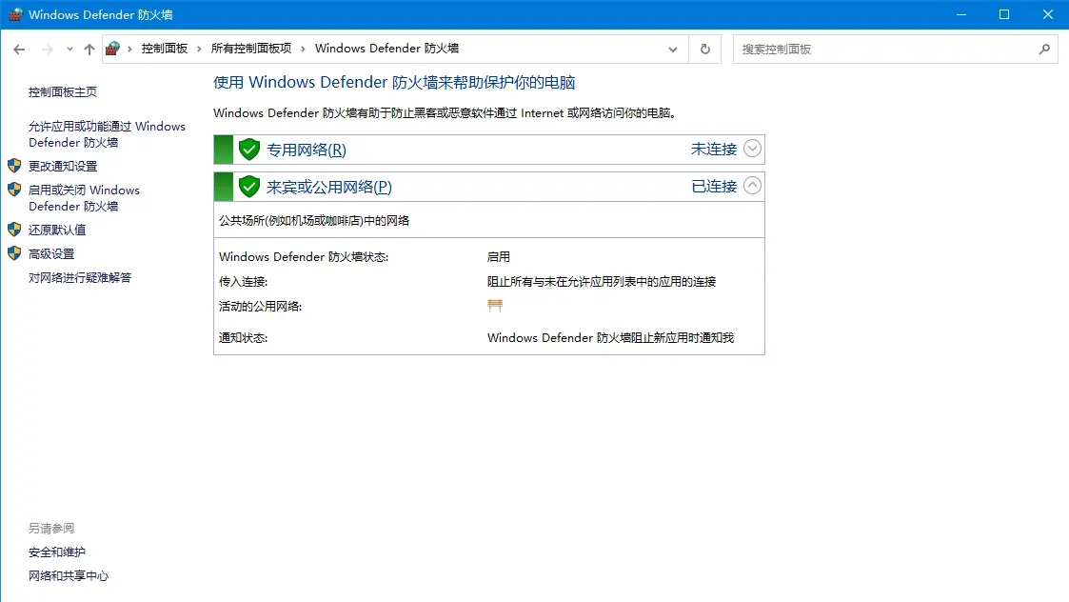Maximize the firewall window
This screenshot has width=1069, height=602.
(1004, 14)
